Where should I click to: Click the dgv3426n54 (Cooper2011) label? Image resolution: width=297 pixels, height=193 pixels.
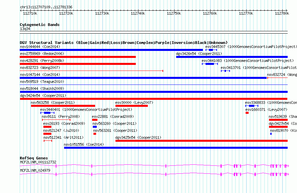click(199, 54)
